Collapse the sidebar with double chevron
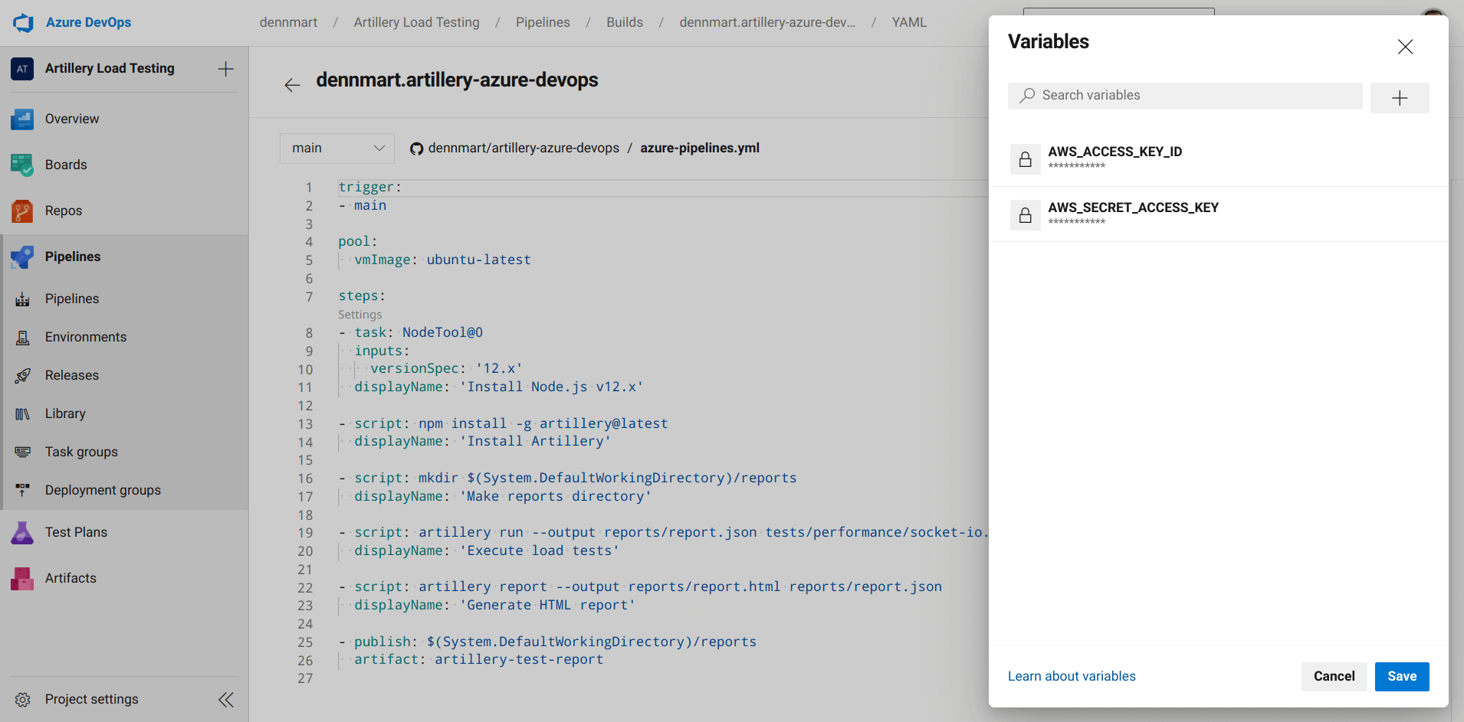This screenshot has width=1464, height=722. 226,699
